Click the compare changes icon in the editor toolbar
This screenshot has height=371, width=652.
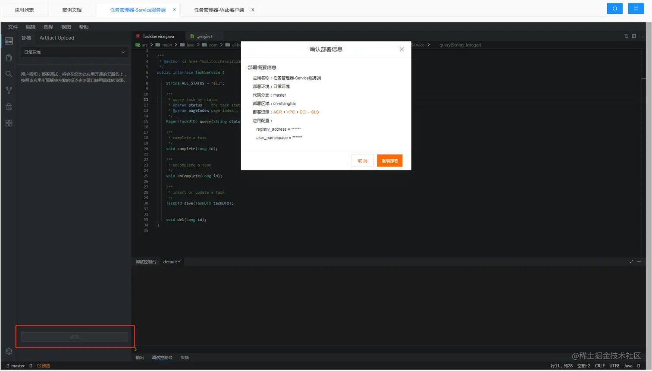(x=626, y=36)
